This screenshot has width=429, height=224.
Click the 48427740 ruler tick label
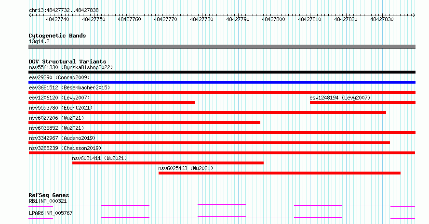(x=57, y=19)
